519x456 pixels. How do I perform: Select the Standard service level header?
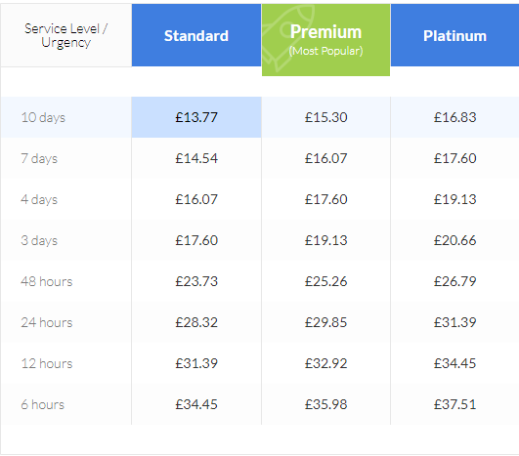click(x=196, y=35)
